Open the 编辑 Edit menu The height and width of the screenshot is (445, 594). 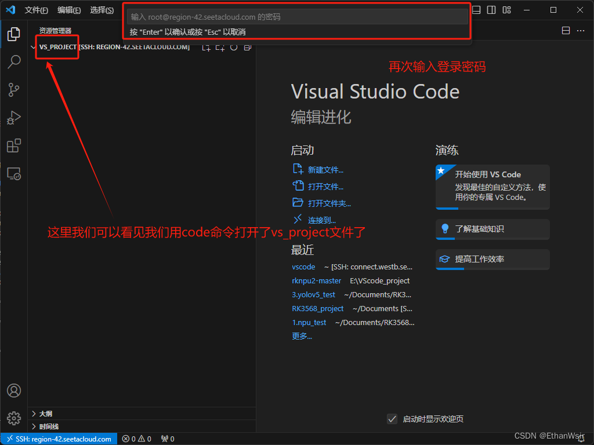click(x=69, y=10)
